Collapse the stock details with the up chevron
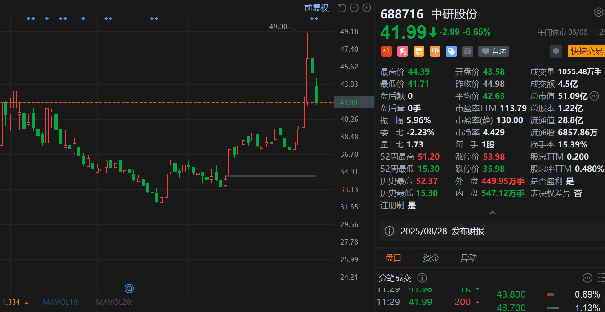Screen dimensions: 605x312 tap(492, 213)
